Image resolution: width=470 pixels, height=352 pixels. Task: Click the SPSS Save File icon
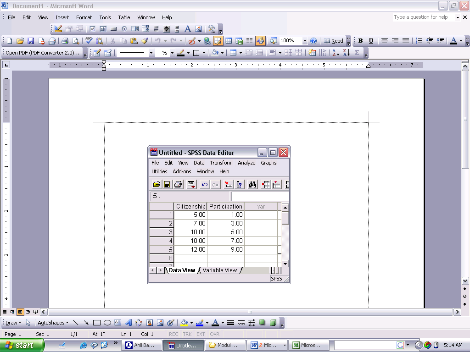pos(167,185)
